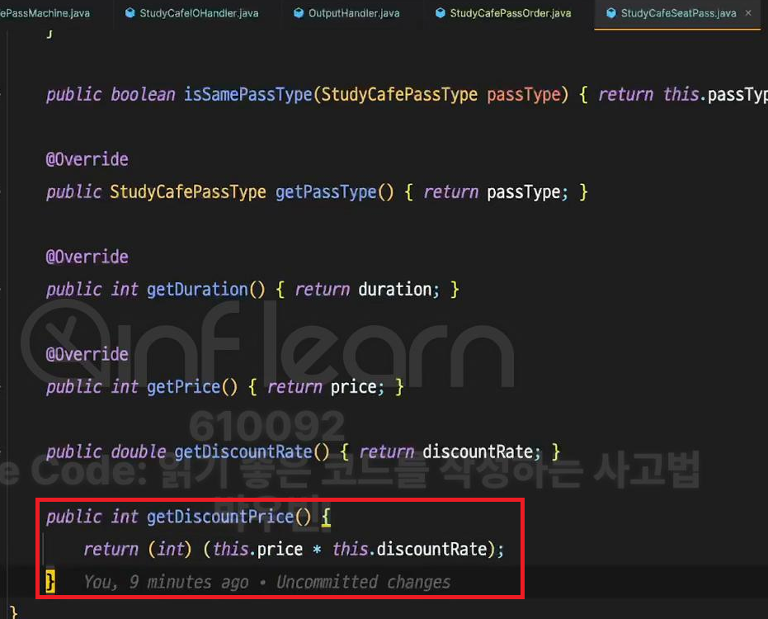Click the getDiscountPrice method name
Image resolution: width=768 pixels, height=619 pixels.
click(220, 517)
